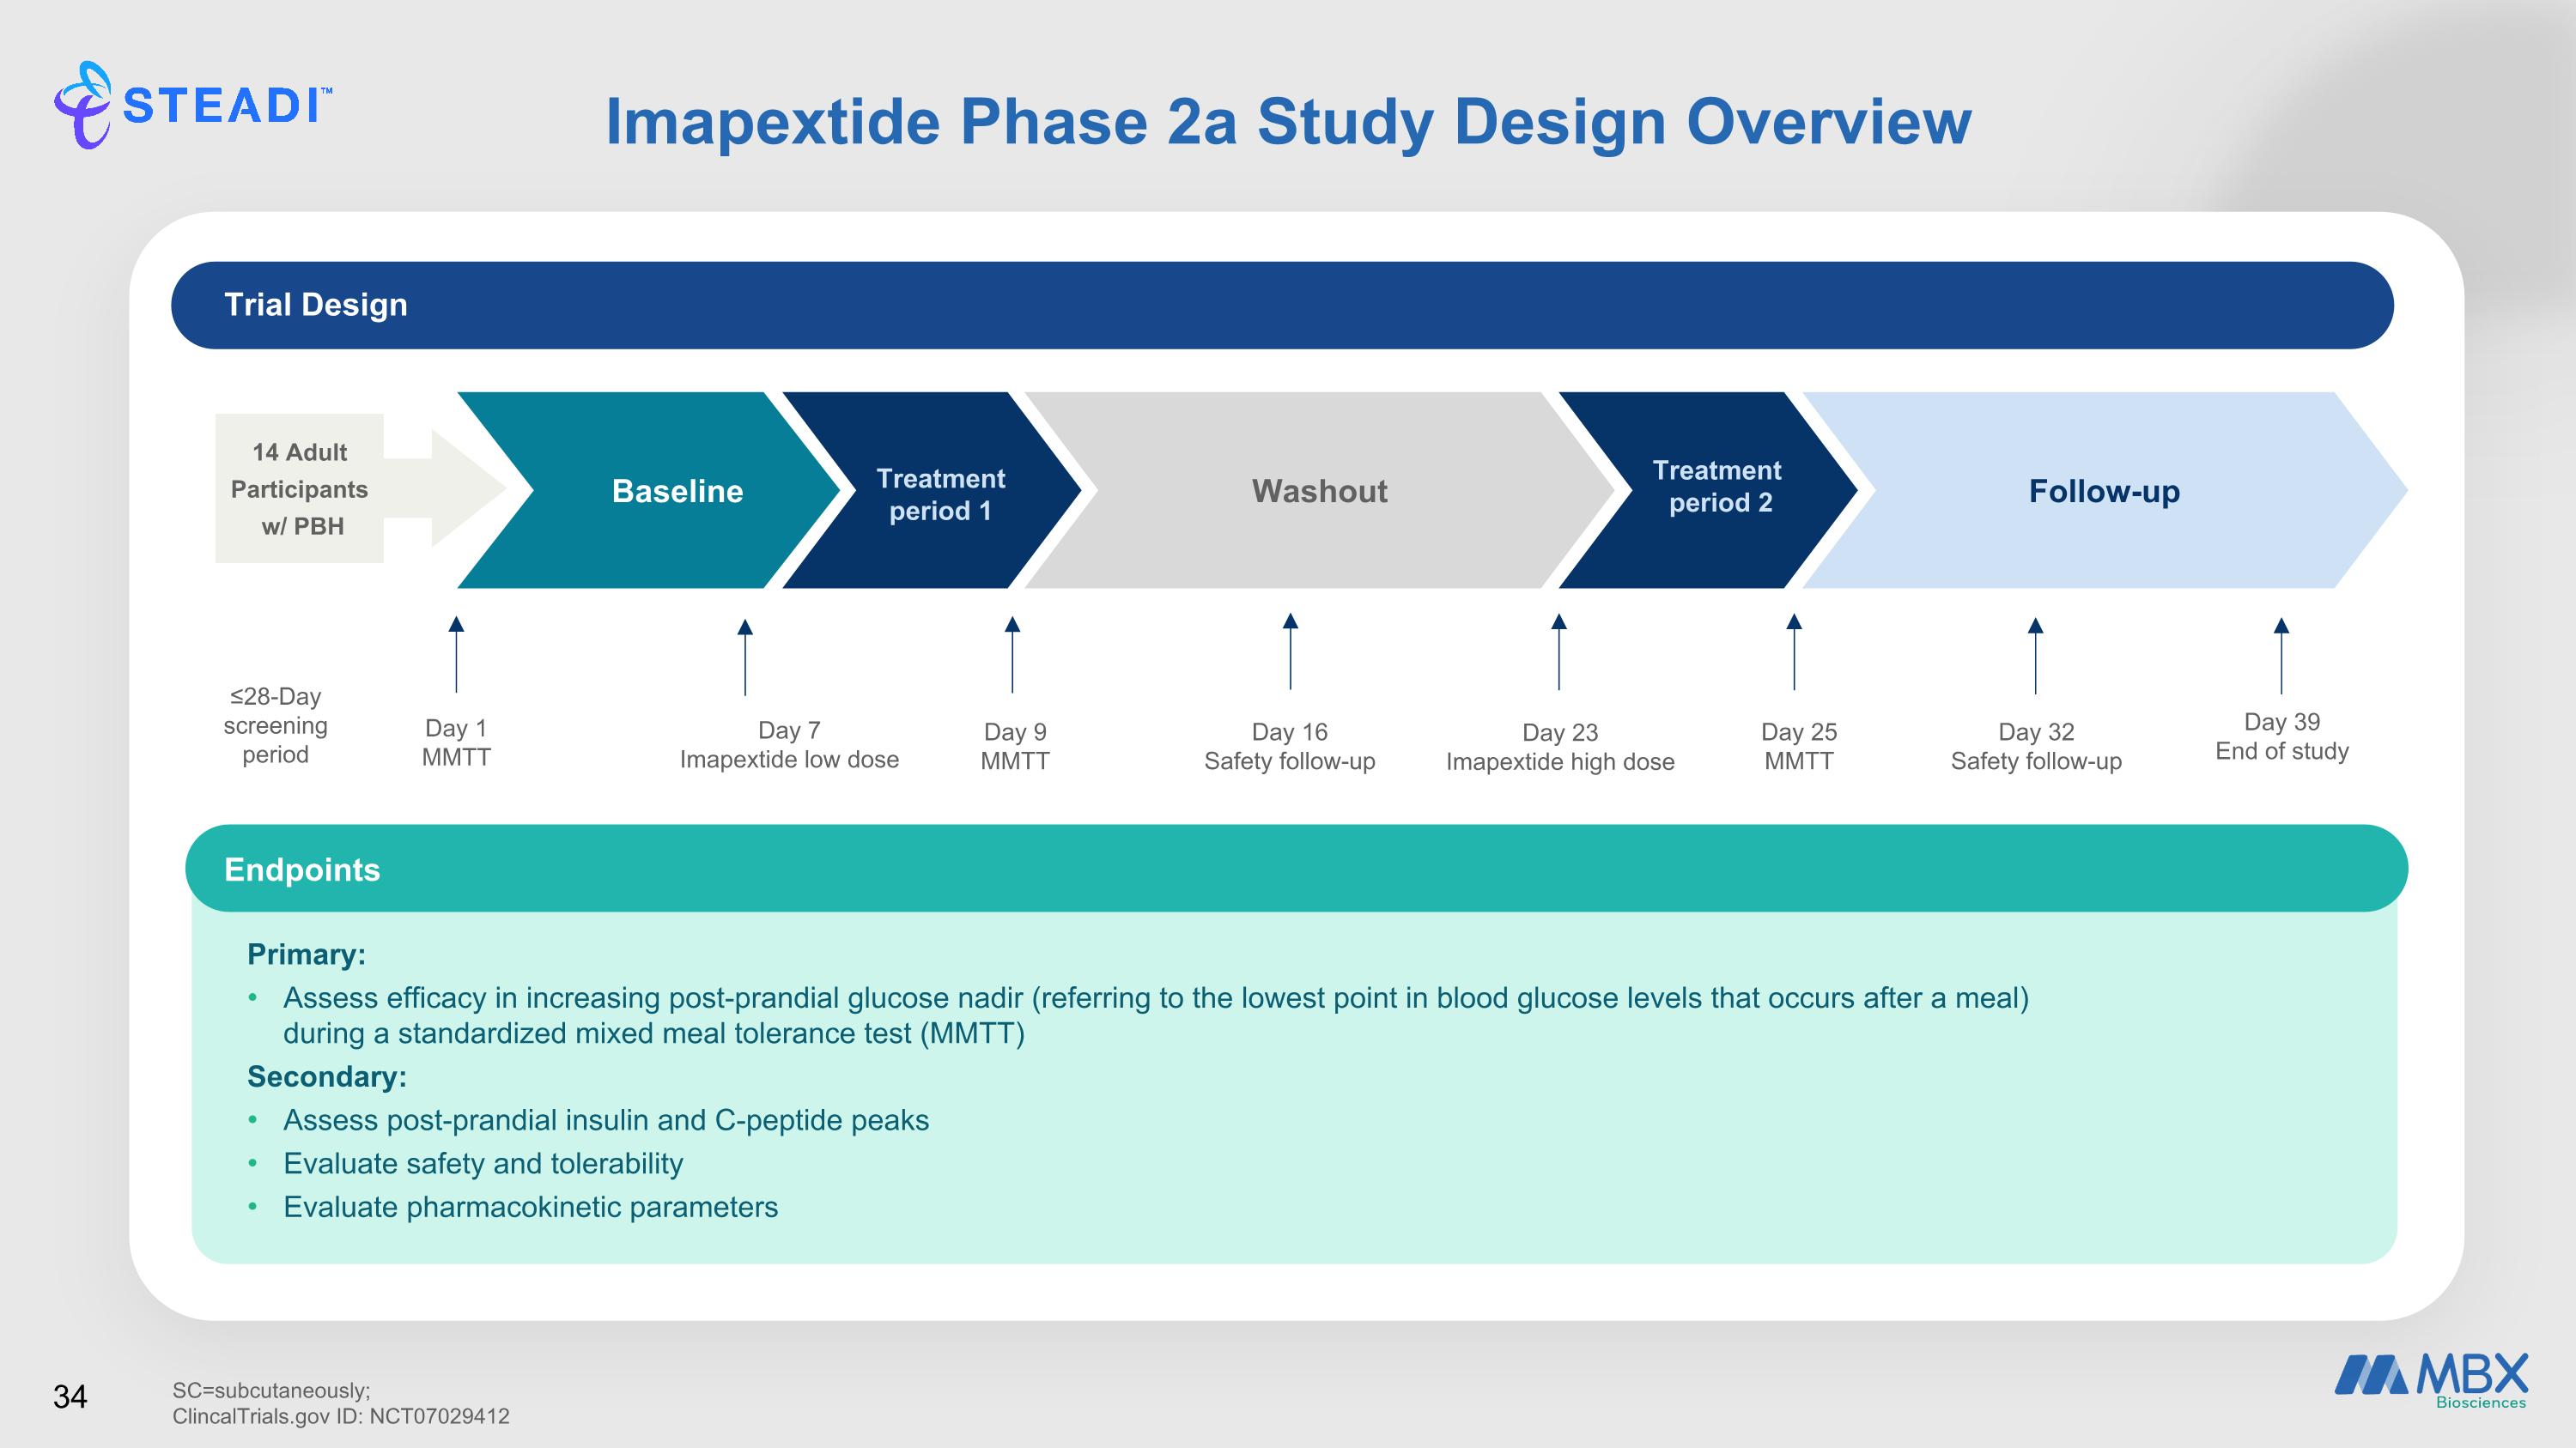Select the 'SC=subcutaneously;' footnote

pyautogui.click(x=271, y=1390)
